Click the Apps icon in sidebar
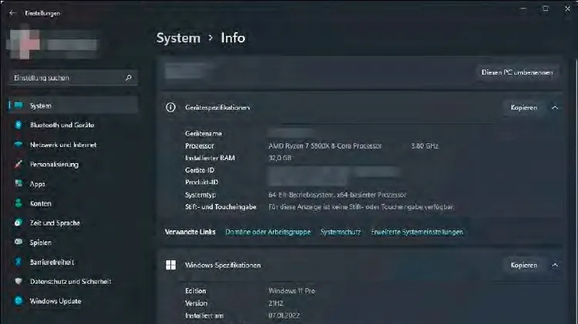 pos(18,183)
